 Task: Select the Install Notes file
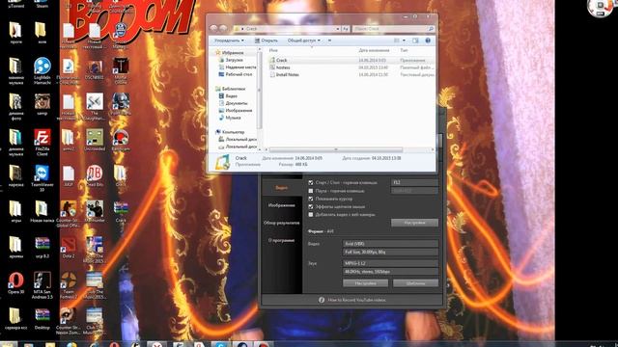[x=285, y=75]
